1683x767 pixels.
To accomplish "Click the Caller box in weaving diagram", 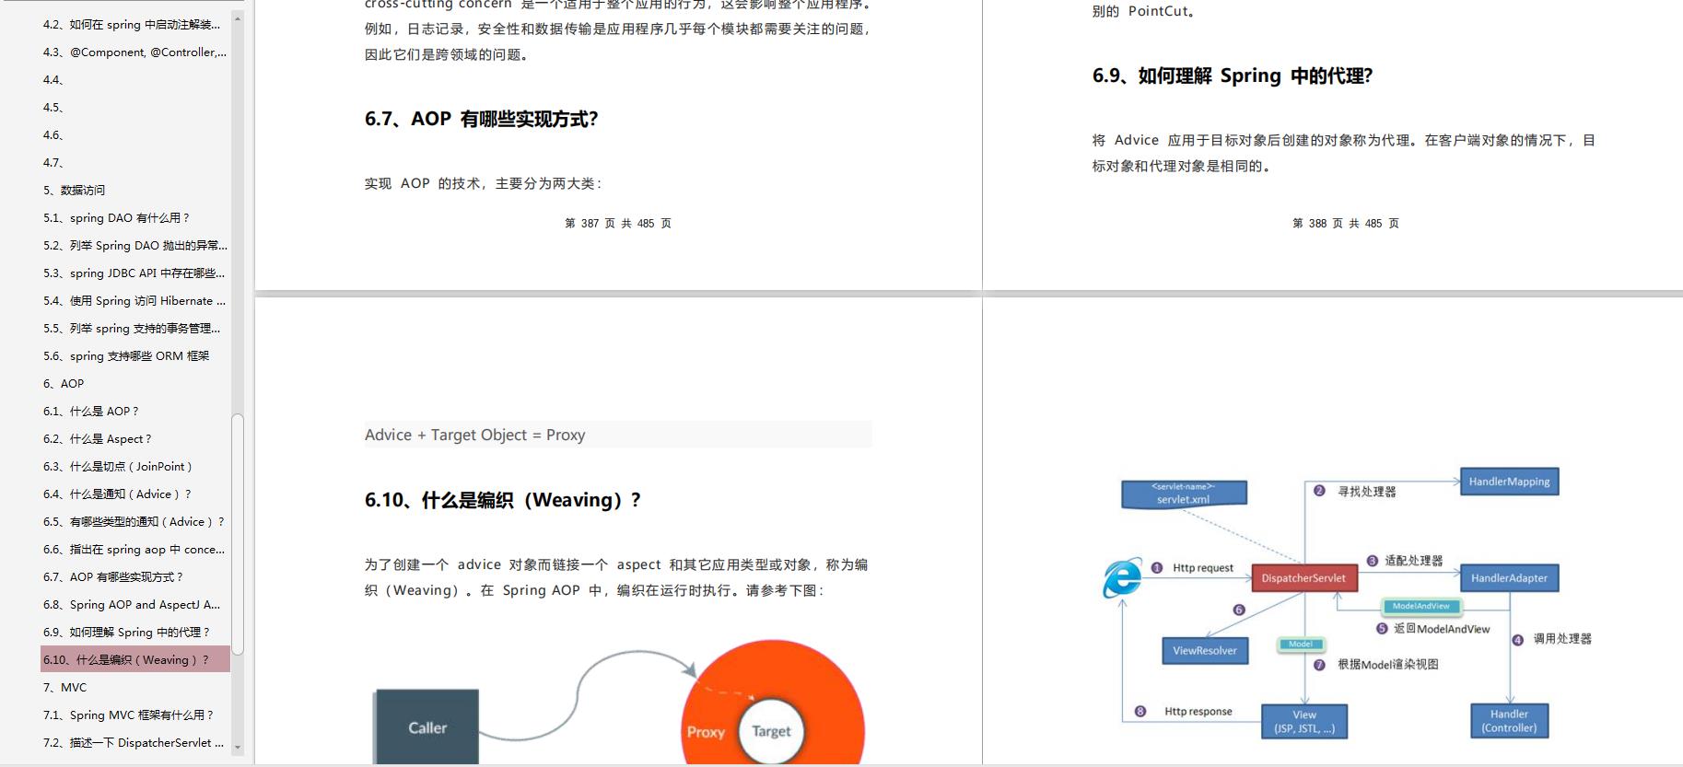I will tap(427, 727).
